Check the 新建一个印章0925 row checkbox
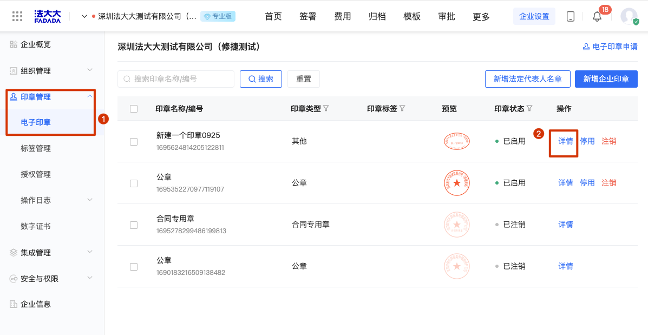 pos(134,142)
